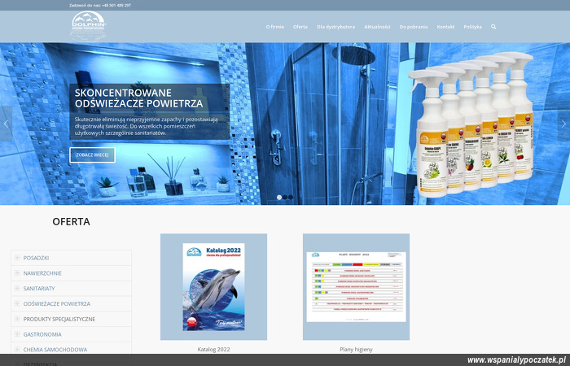570x366 pixels.
Task: Open the O firmie menu
Action: (275, 27)
